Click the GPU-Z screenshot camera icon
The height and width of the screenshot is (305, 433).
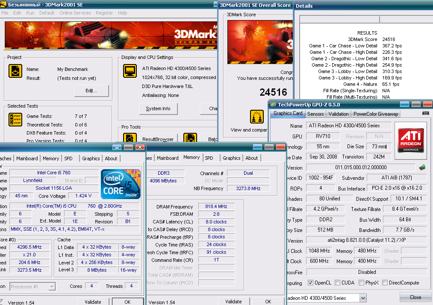[x=426, y=113]
